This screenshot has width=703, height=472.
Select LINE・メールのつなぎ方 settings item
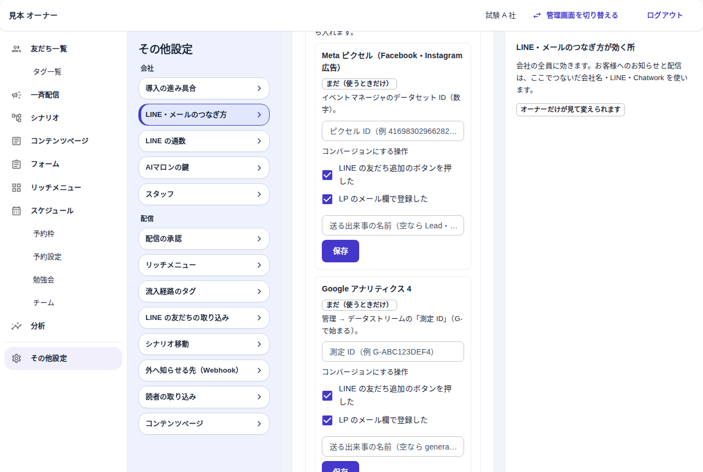point(204,115)
